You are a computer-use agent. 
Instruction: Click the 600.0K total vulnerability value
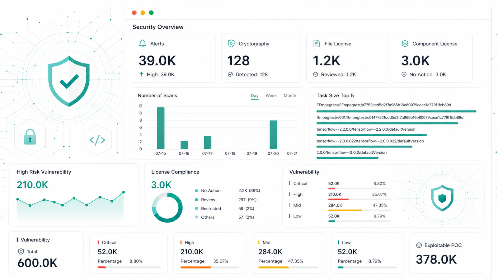(37, 263)
